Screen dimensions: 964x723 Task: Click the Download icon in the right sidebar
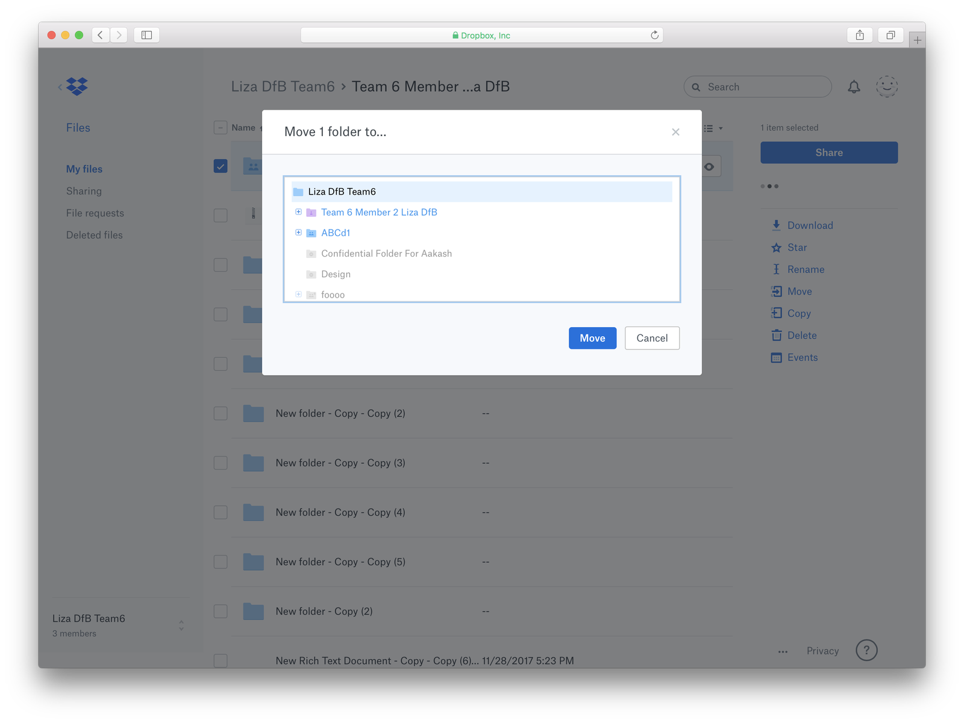click(x=777, y=225)
